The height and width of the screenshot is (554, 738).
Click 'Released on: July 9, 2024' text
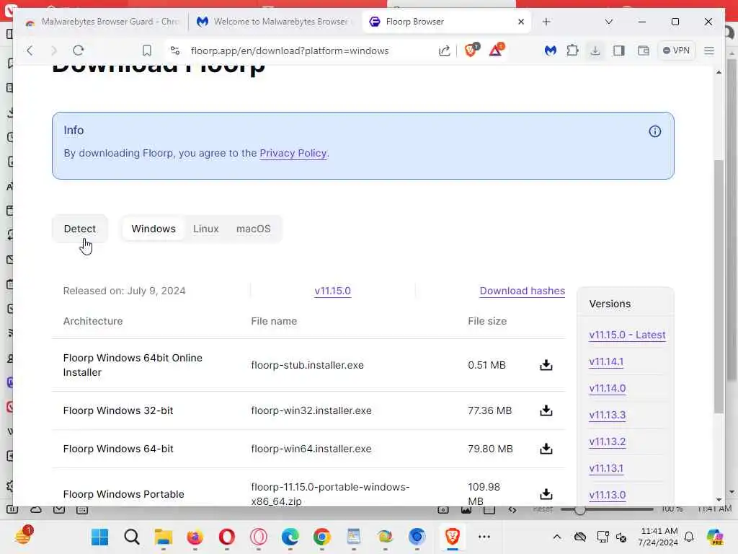pos(124,291)
